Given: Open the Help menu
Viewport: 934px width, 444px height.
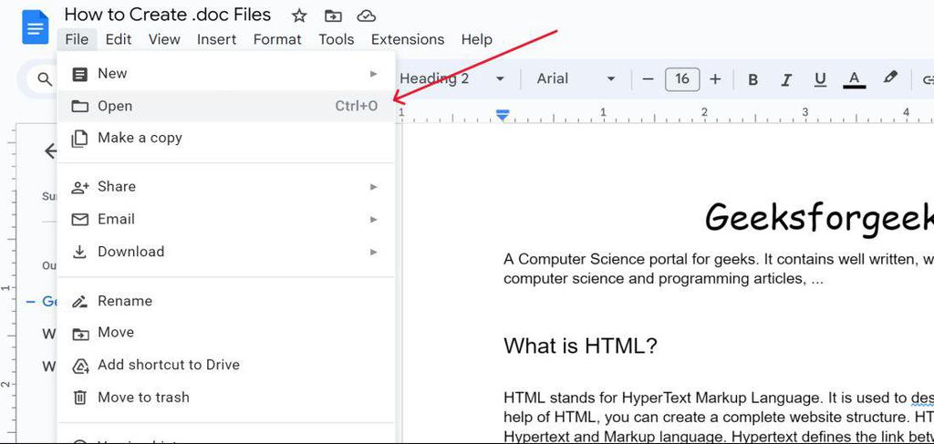Looking at the screenshot, I should [x=476, y=39].
